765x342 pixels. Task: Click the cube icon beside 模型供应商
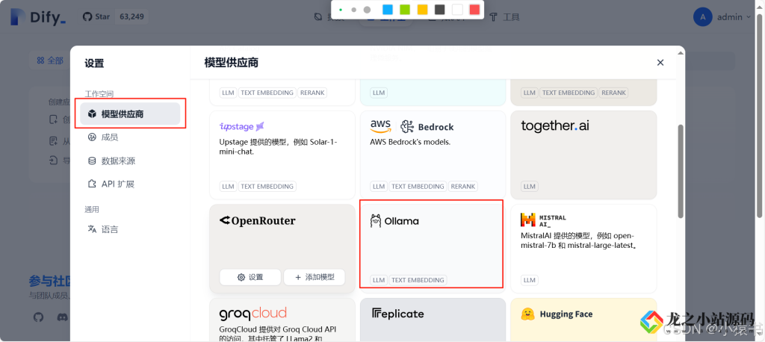[x=92, y=114]
